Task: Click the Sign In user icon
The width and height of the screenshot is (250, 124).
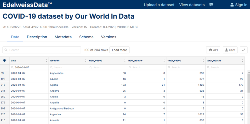Action: [x=232, y=5]
